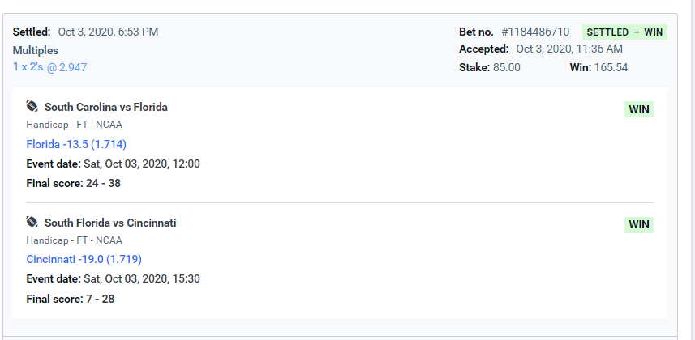This screenshot has height=340, width=695.
Task: Click the South Carolina vs Florida match title
Action: [106, 107]
